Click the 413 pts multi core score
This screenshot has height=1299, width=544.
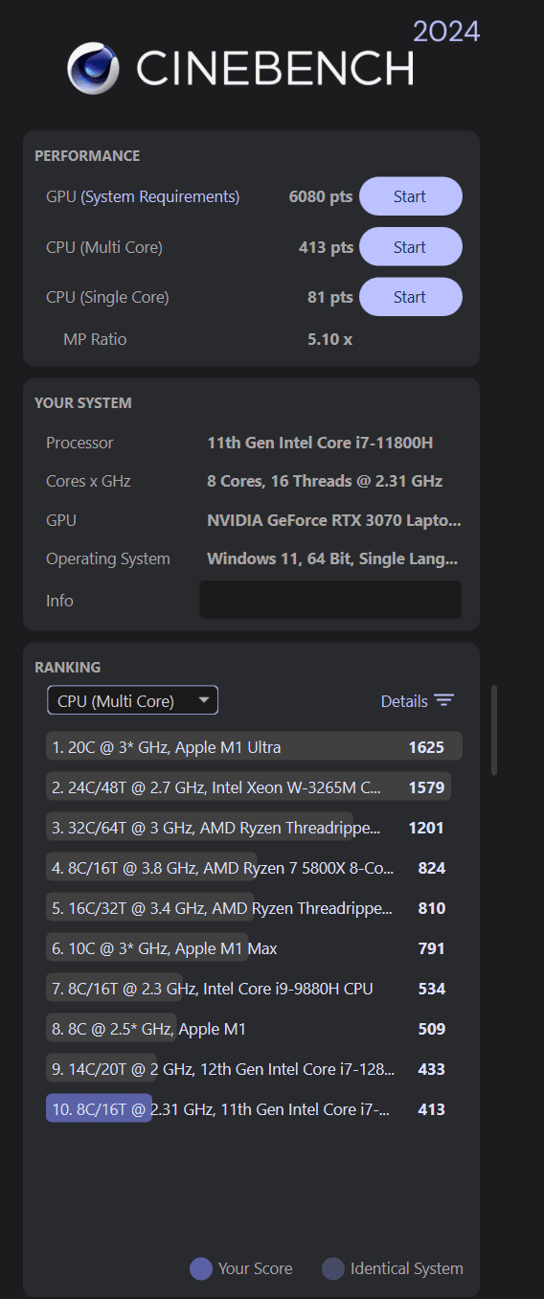326,247
